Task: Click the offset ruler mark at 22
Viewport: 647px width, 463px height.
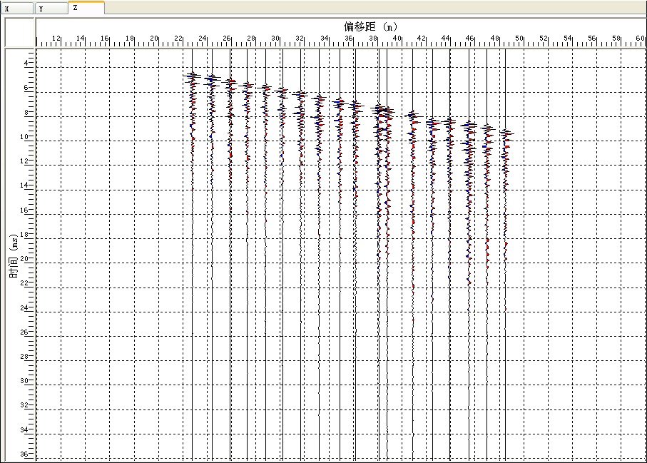Action: coord(178,39)
